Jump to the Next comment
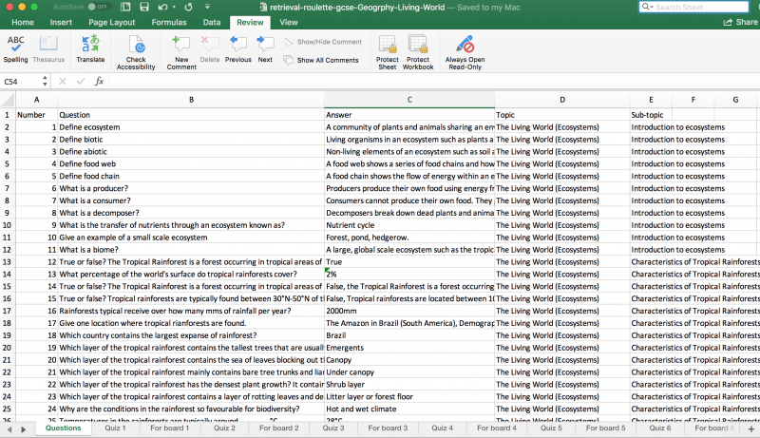 [x=265, y=48]
